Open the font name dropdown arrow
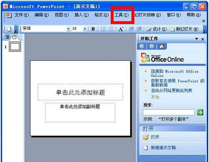209x162 pixels. 69,29
